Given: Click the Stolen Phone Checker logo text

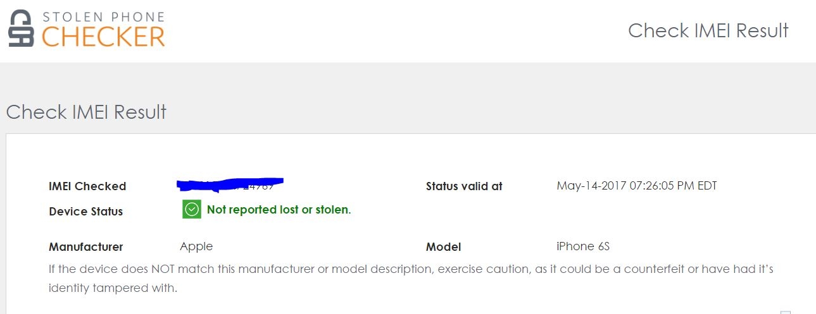Looking at the screenshot, I should tap(103, 29).
